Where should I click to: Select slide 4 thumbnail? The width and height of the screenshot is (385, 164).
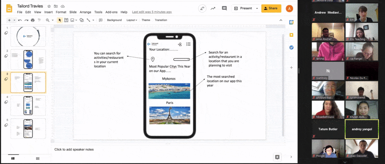point(28,106)
